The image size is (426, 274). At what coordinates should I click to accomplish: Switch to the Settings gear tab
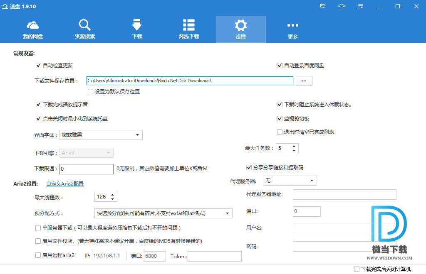pos(240,29)
